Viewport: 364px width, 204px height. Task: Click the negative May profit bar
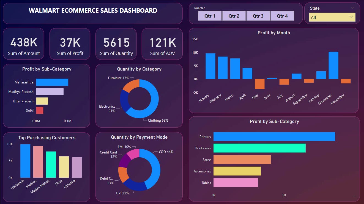[259, 84]
